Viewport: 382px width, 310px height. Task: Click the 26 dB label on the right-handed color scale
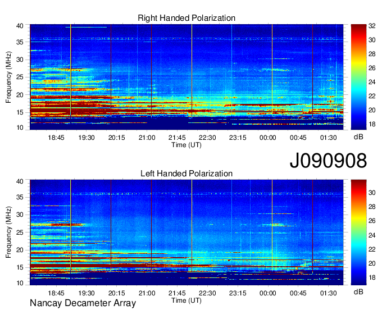tap(372, 68)
